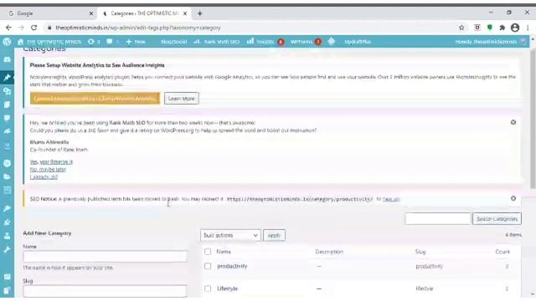Click the 'Yes, you deserve it' link
Viewport: 536px width, 301px height.
point(51,161)
